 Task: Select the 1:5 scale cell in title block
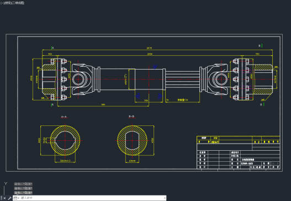point(275,163)
